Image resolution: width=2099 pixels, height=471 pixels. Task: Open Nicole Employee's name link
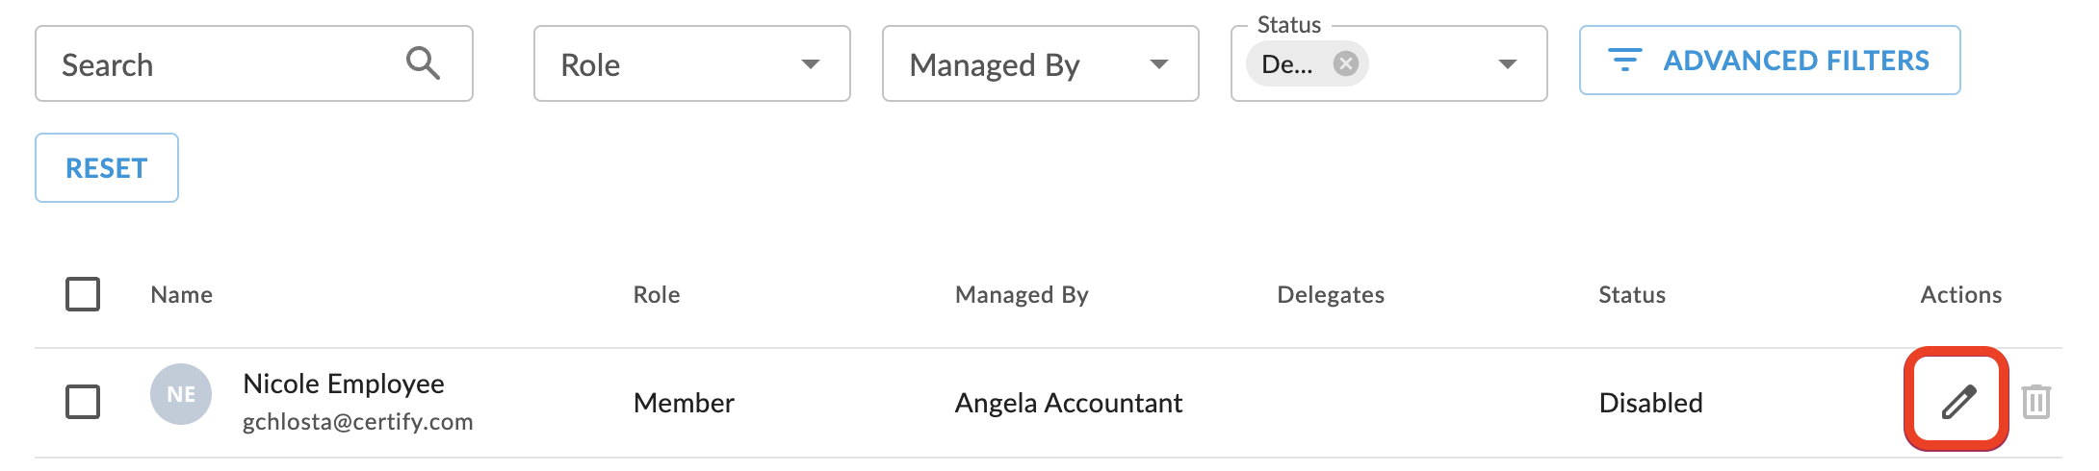[344, 384]
